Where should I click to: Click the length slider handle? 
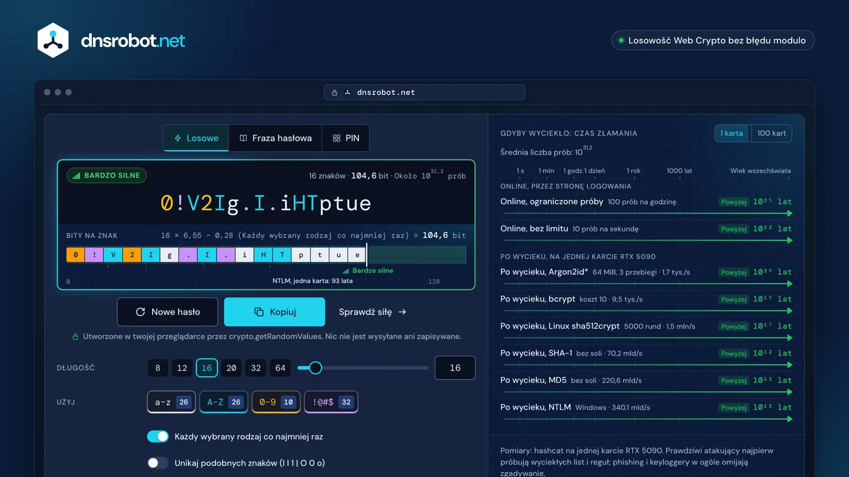[315, 368]
